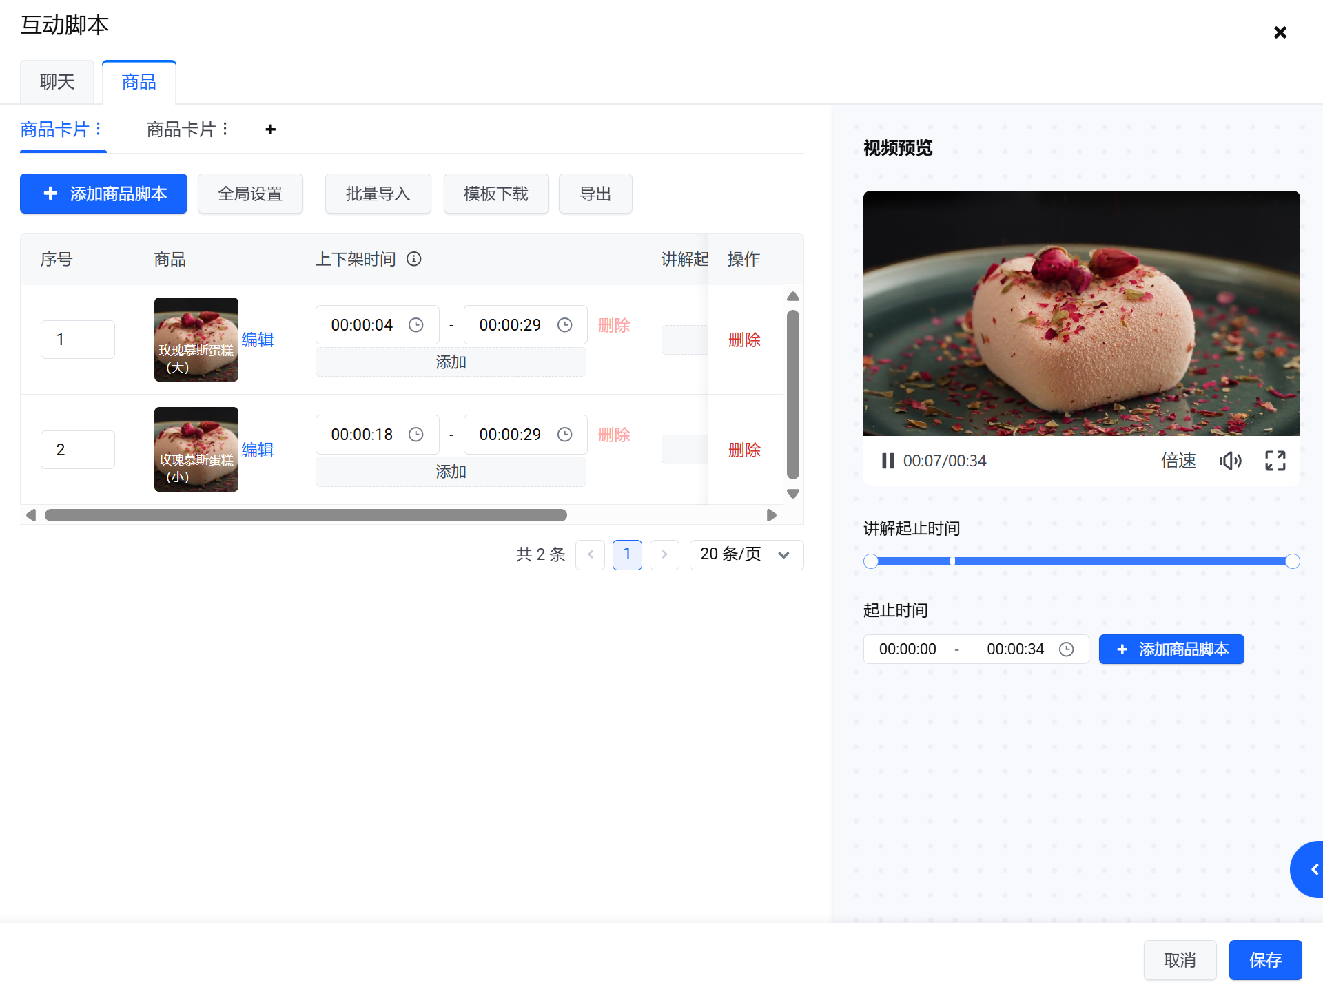The width and height of the screenshot is (1323, 989).
Task: Click the sequence number input of row 1
Action: pos(78,340)
